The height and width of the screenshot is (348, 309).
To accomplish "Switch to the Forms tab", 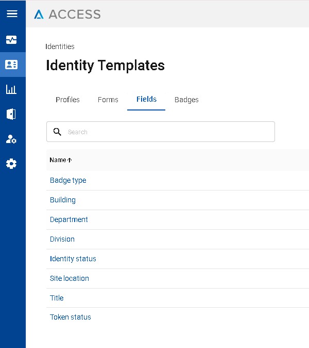I will 108,100.
